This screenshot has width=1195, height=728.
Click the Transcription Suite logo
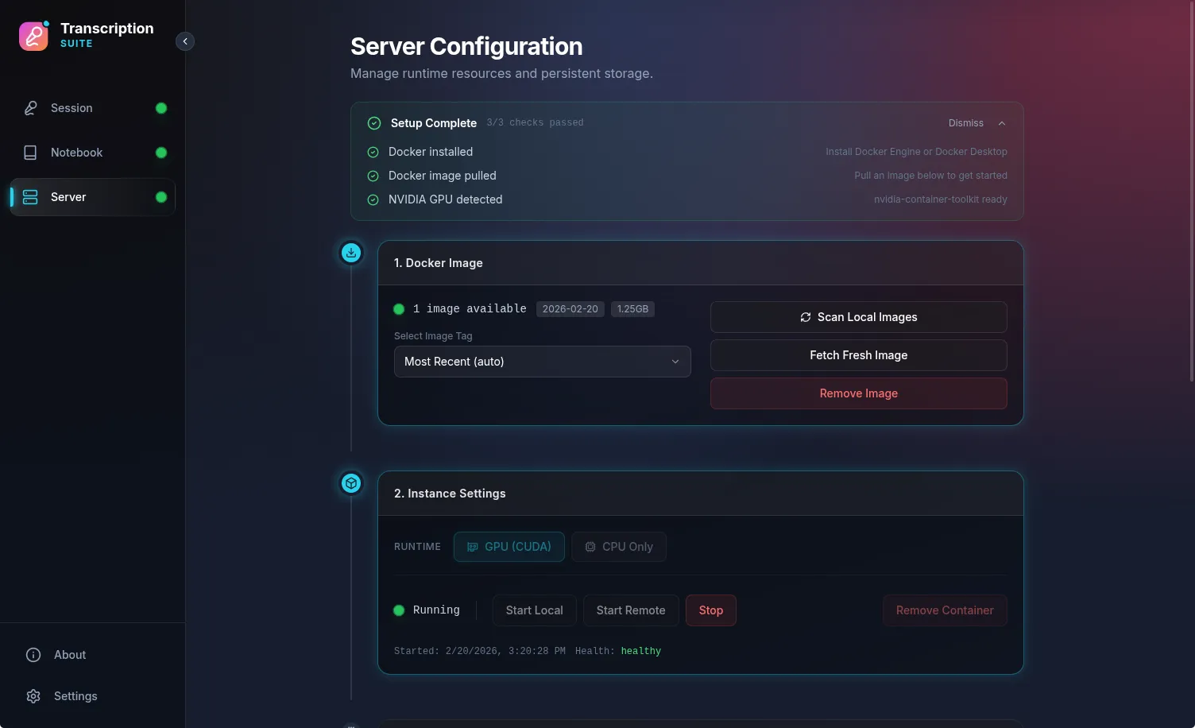pyautogui.click(x=34, y=36)
